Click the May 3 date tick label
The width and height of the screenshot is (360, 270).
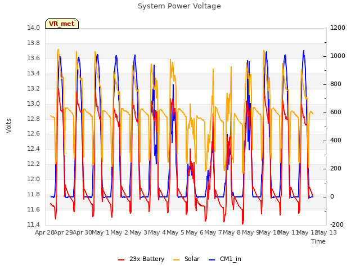(x=138, y=232)
